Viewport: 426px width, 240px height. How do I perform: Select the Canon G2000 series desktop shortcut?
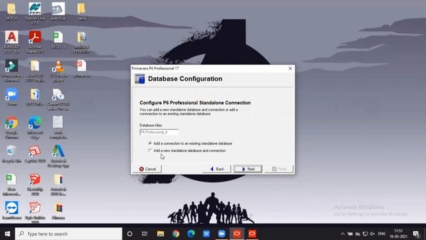(x=59, y=99)
